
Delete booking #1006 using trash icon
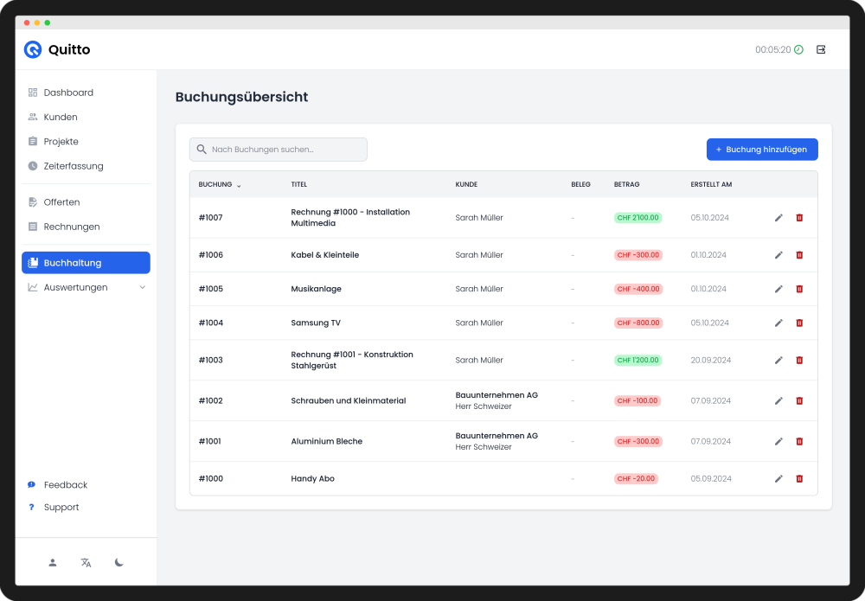[799, 255]
